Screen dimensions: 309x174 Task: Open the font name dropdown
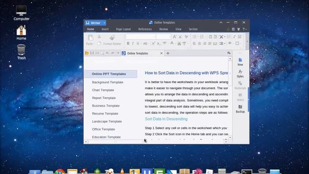(154, 37)
